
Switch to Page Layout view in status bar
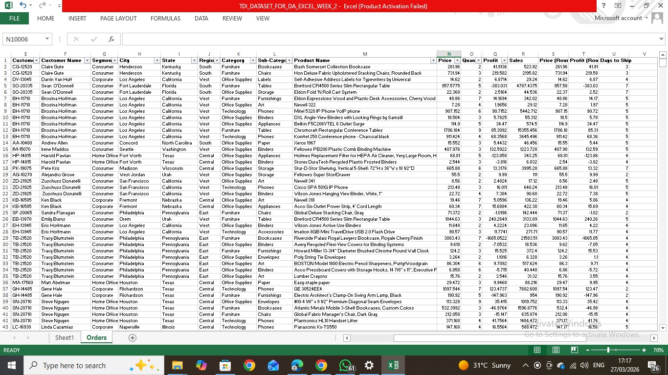click(x=556, y=350)
